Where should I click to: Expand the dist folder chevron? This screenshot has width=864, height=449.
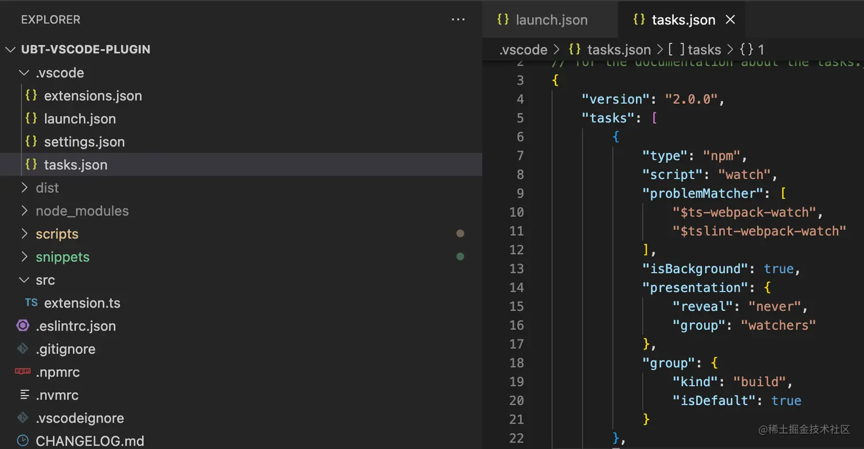pyautogui.click(x=24, y=188)
